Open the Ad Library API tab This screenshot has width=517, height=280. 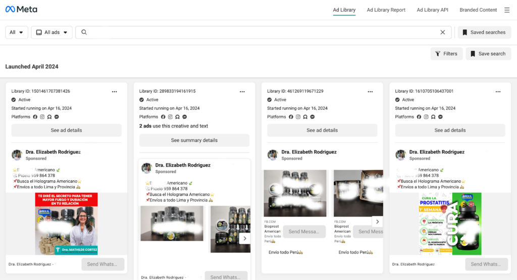[x=432, y=10]
